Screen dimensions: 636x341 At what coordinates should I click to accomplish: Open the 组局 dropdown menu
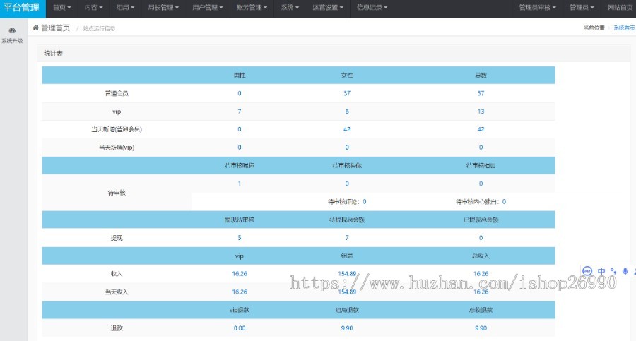[x=125, y=7]
